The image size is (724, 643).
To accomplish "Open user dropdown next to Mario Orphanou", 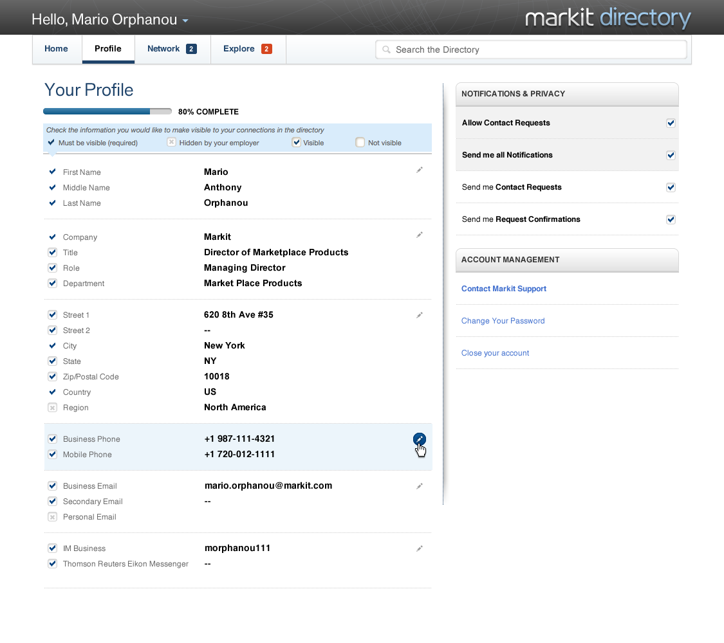I will (185, 21).
